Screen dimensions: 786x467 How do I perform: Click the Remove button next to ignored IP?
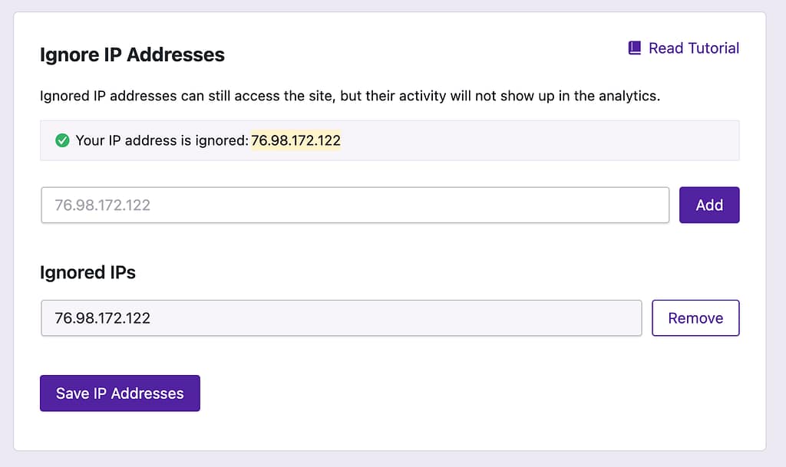[x=695, y=317]
